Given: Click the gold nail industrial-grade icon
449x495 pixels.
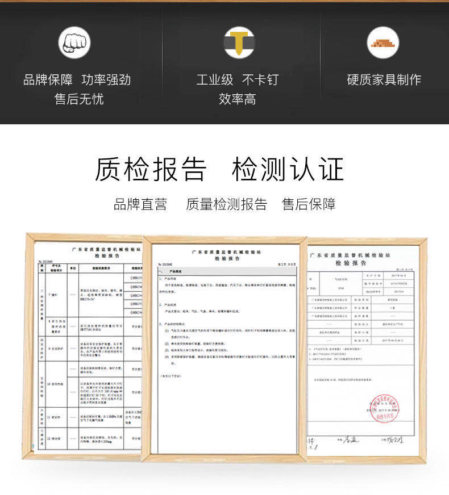Looking at the screenshot, I should 239,43.
